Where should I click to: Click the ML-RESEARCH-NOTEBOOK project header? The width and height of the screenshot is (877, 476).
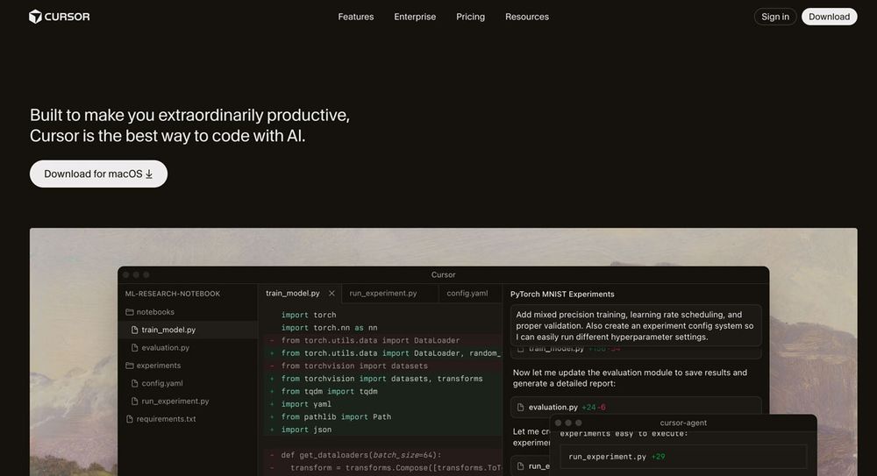pos(173,294)
